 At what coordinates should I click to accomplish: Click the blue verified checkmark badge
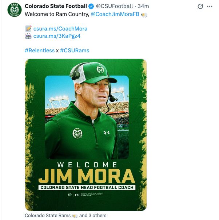[x=92, y=7]
